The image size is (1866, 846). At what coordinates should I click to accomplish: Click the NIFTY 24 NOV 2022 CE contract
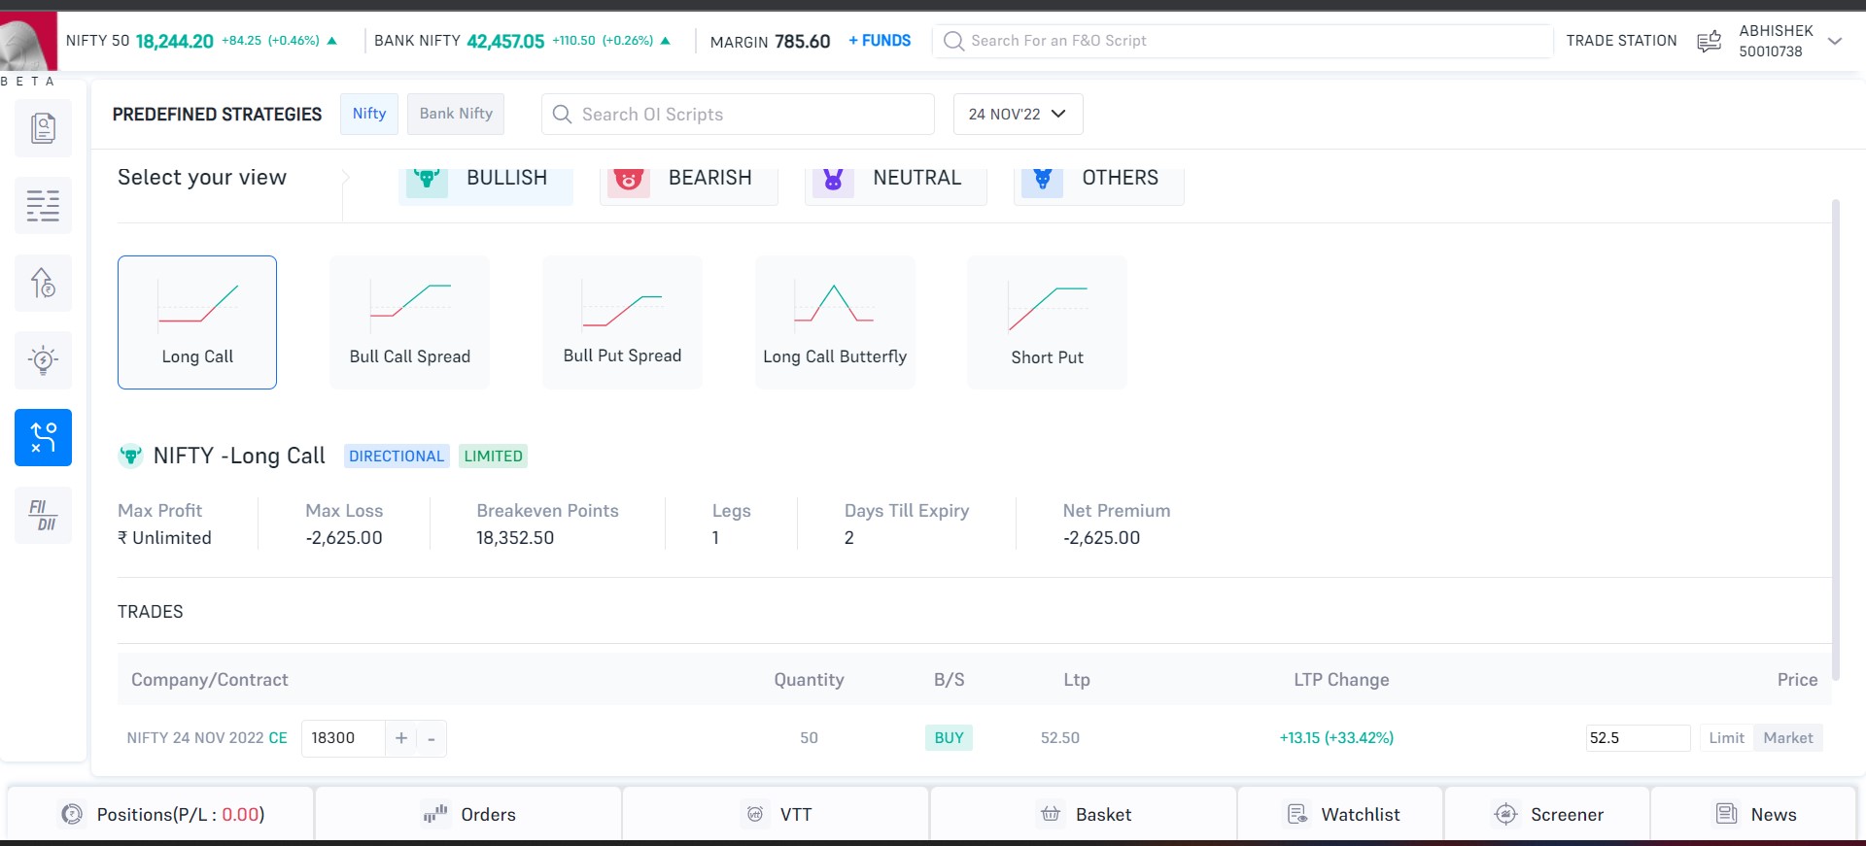tap(207, 738)
